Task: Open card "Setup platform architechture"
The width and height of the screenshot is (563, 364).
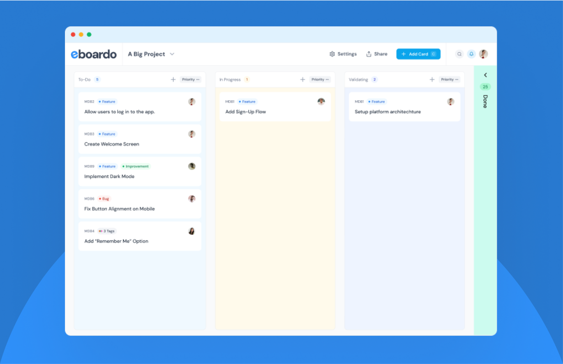Action: (x=404, y=107)
